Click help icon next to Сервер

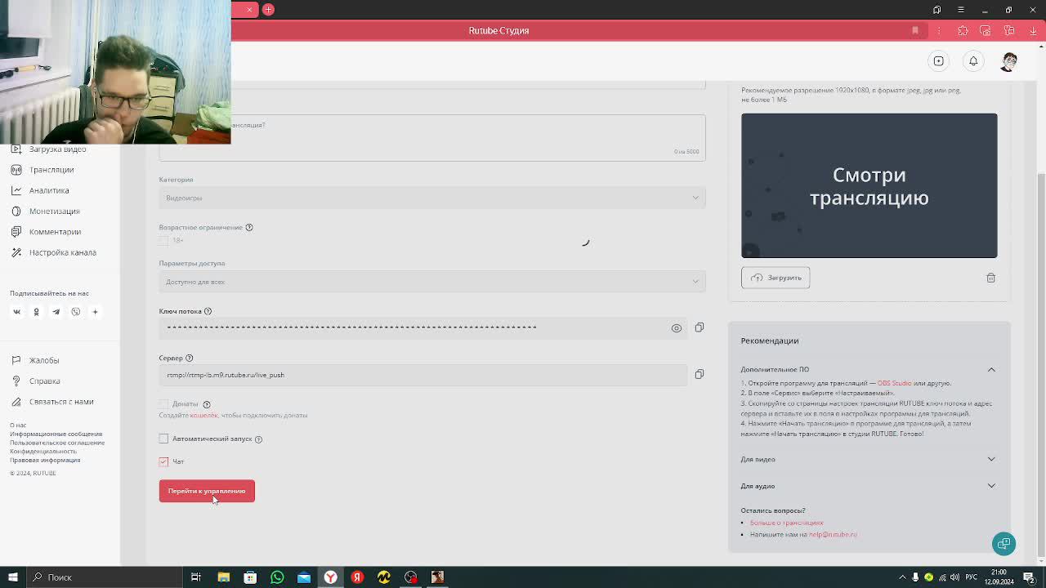click(189, 358)
